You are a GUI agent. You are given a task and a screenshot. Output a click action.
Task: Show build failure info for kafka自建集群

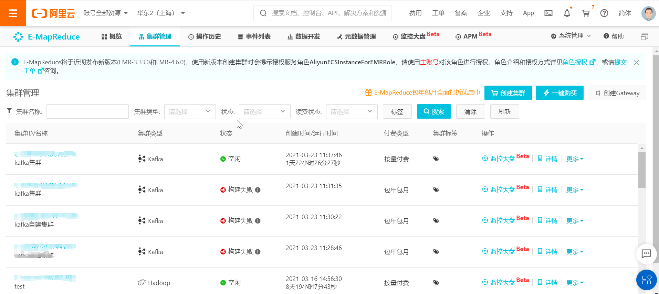[x=258, y=221]
